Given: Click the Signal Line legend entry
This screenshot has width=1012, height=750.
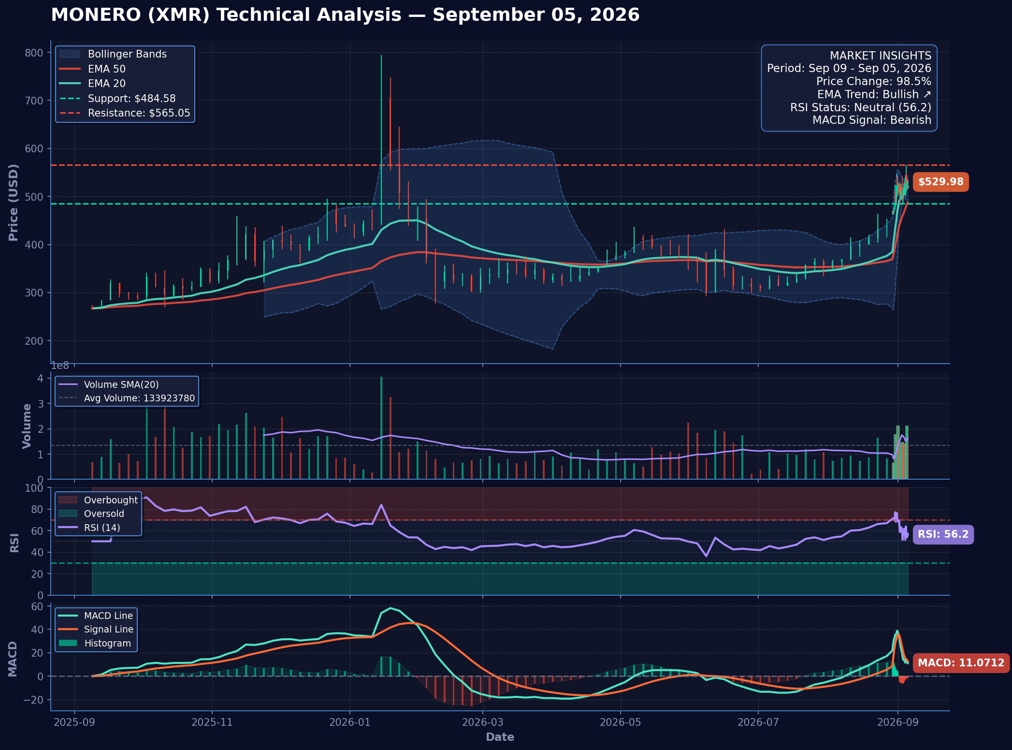Looking at the screenshot, I should [x=96, y=630].
